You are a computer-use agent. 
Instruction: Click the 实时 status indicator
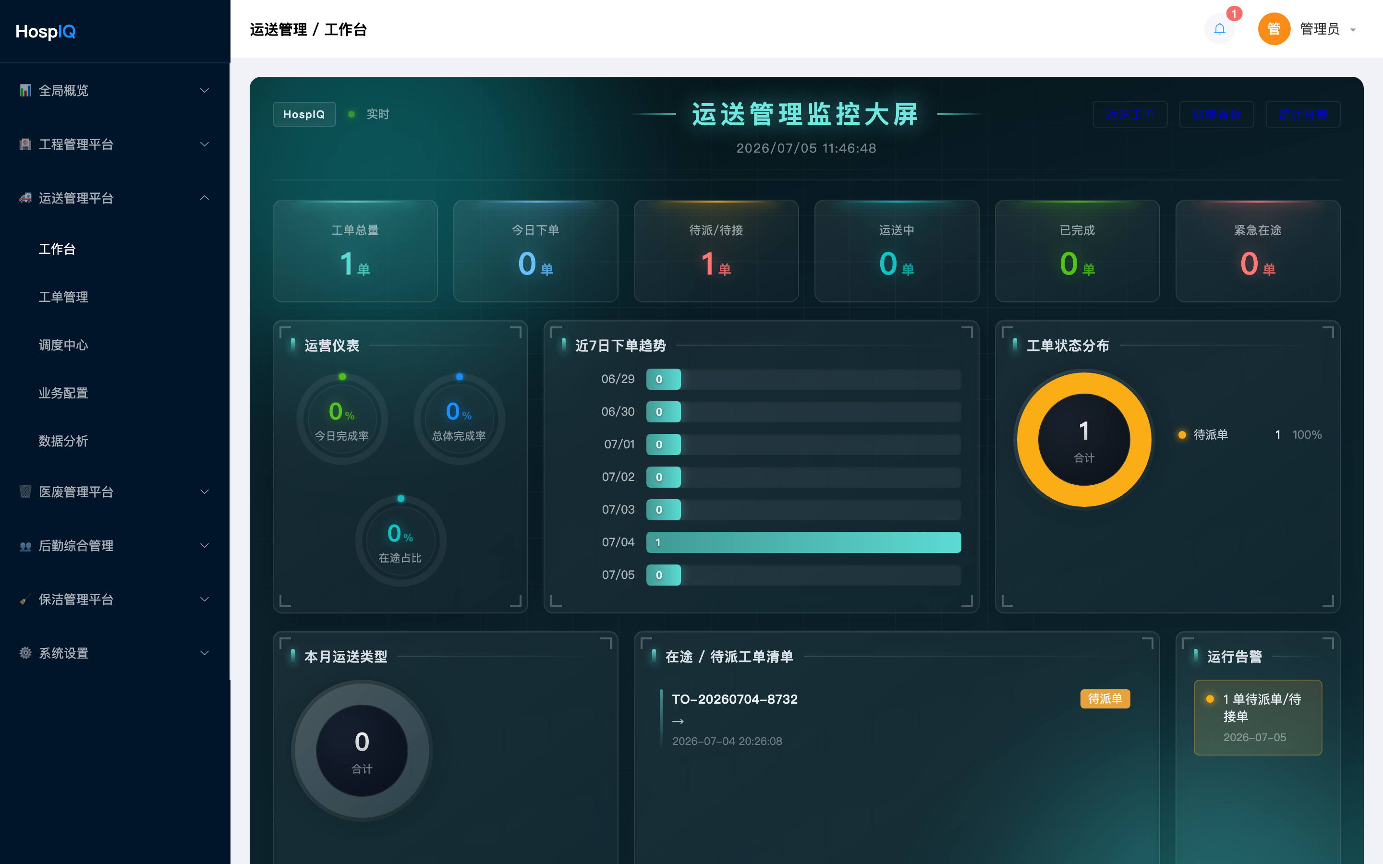click(369, 114)
